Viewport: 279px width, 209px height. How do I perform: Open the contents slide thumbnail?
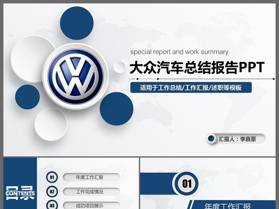pyautogui.click(x=71, y=183)
